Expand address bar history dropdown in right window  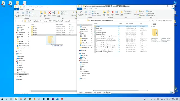click(x=149, y=20)
